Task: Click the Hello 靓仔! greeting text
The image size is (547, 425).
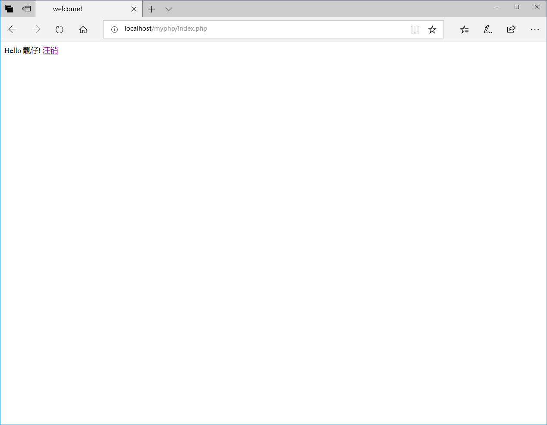Action: [22, 50]
